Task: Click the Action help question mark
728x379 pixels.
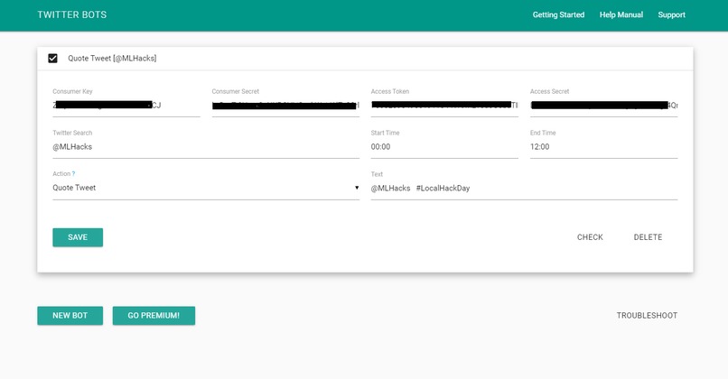Action: tap(73, 173)
